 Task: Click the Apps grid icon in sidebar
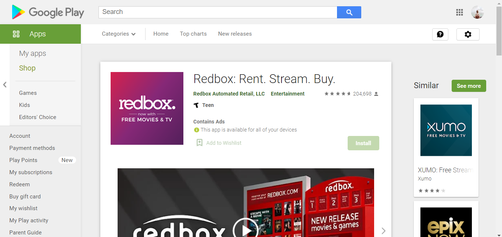point(16,34)
